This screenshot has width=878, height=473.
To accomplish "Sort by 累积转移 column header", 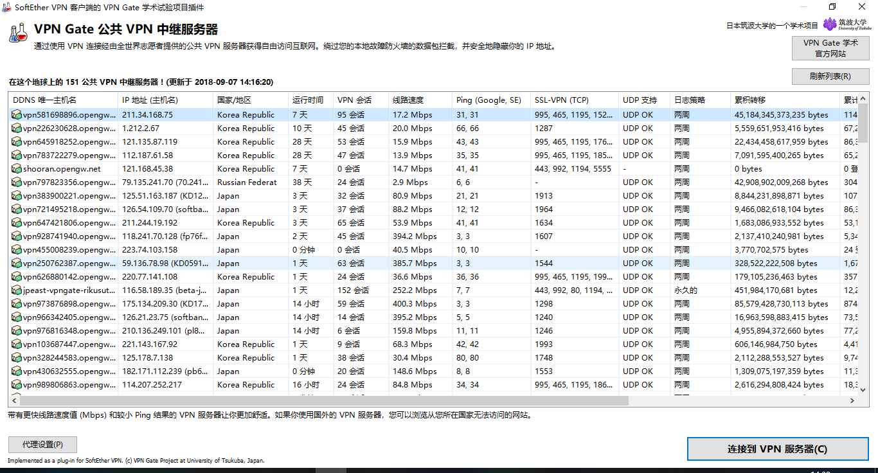I will pyautogui.click(x=785, y=100).
